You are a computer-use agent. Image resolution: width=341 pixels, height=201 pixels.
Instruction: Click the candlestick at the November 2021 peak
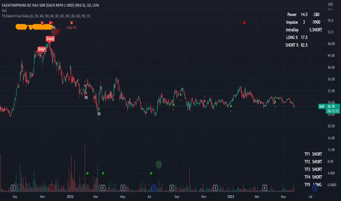click(x=50, y=45)
